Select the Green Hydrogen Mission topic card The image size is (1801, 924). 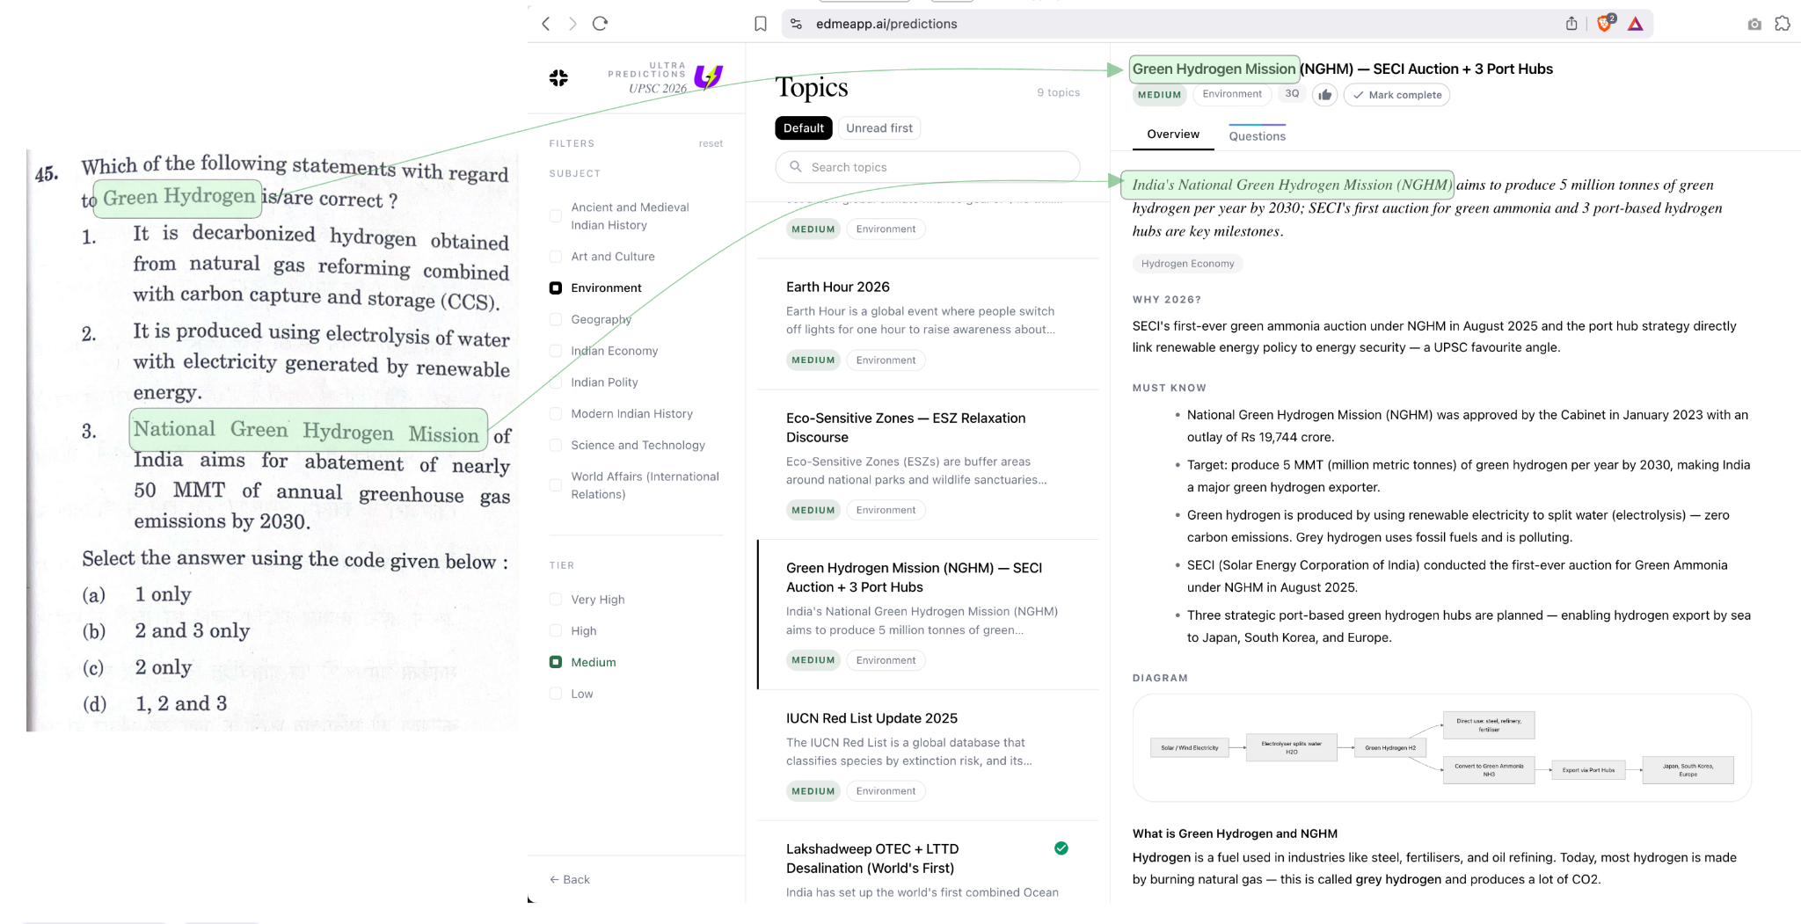(928, 615)
